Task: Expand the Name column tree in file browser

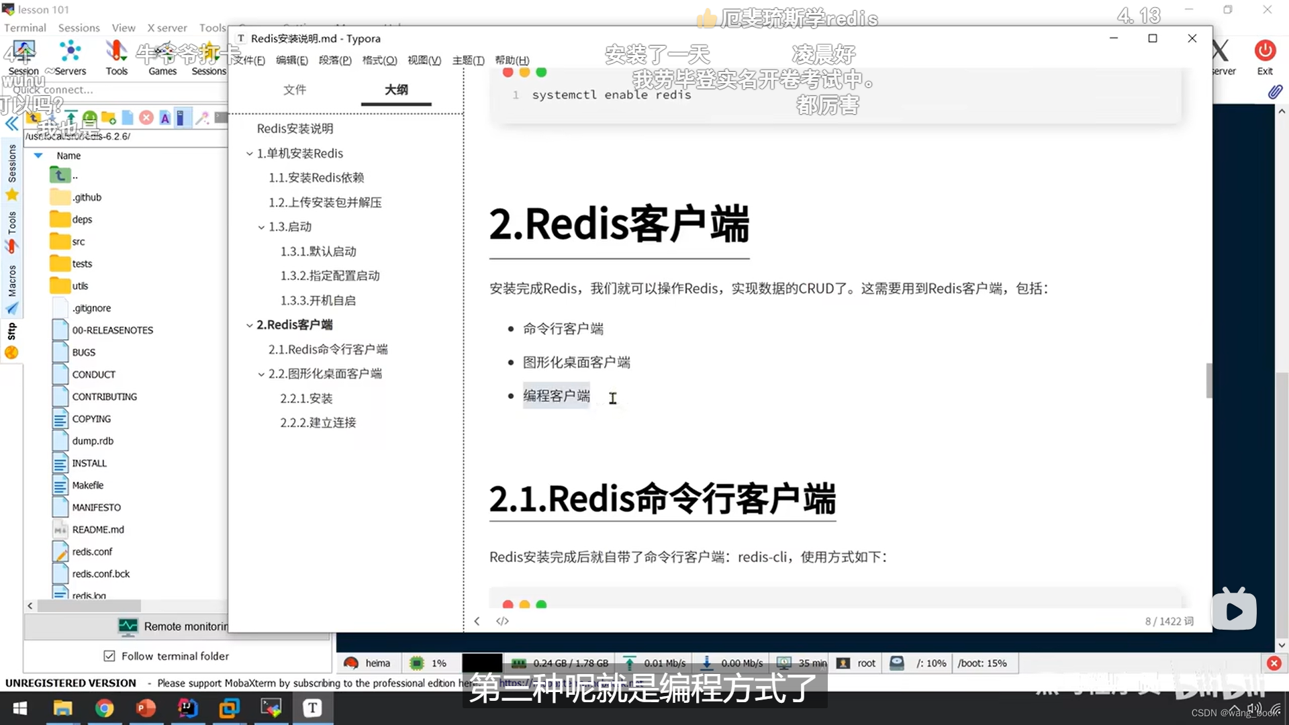Action: (x=38, y=155)
